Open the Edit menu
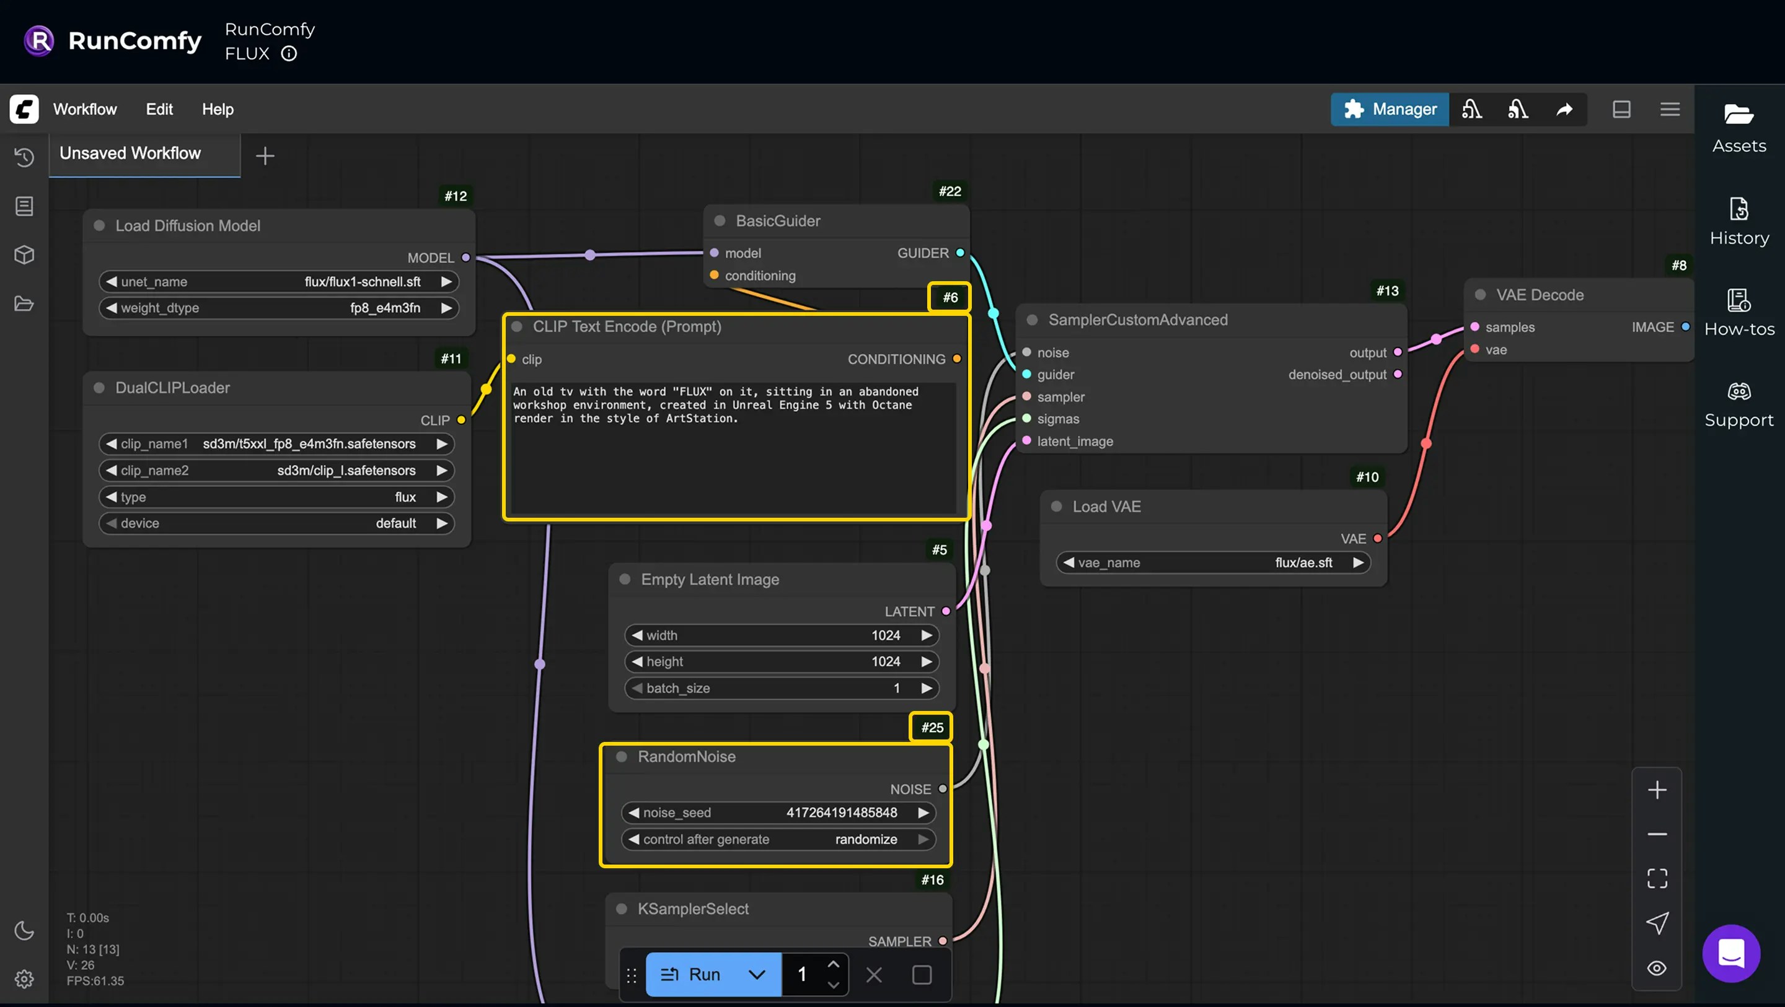1785x1007 pixels. [159, 109]
